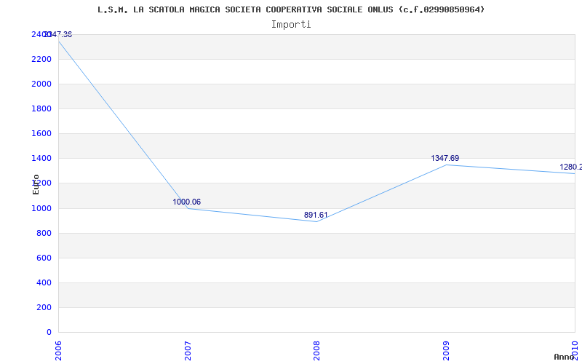Click the y-axis value 2200
582x364 pixels.
pos(41,60)
